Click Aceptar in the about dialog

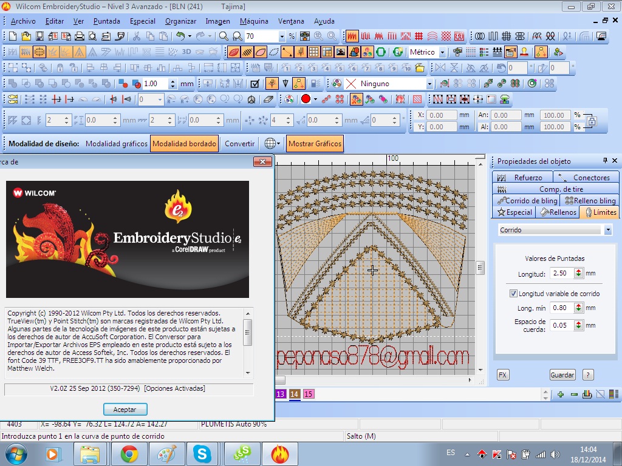[125, 410]
